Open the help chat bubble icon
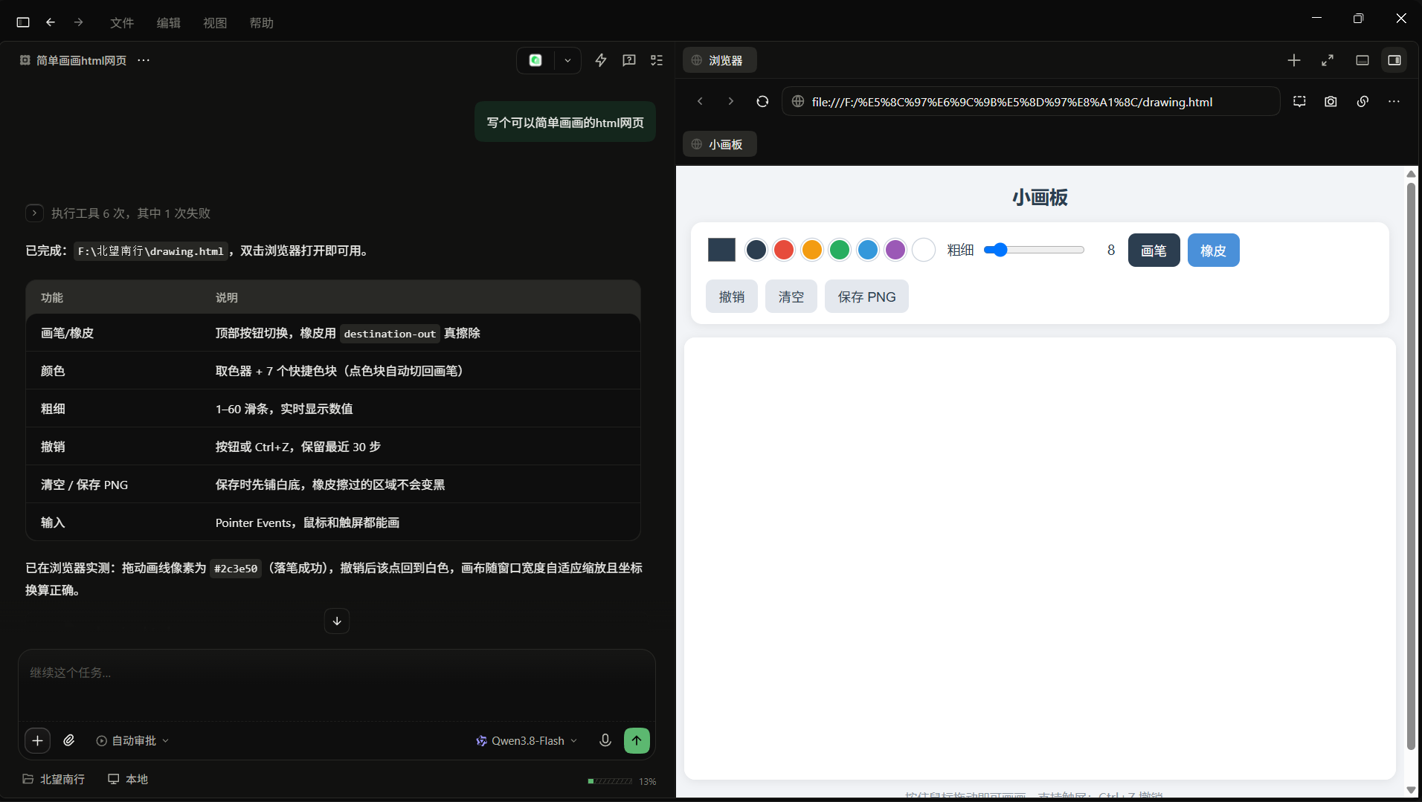 (629, 60)
